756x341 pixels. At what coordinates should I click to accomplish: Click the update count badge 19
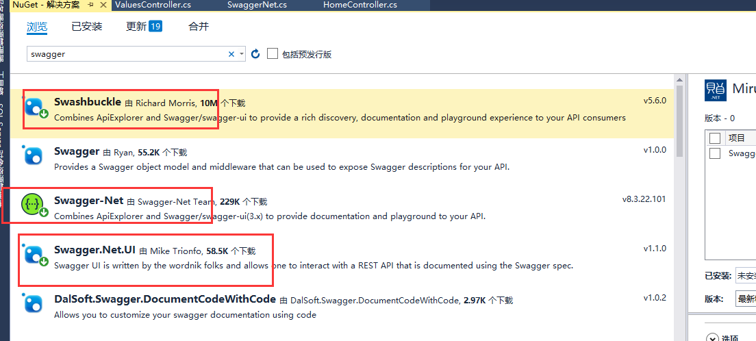click(155, 26)
